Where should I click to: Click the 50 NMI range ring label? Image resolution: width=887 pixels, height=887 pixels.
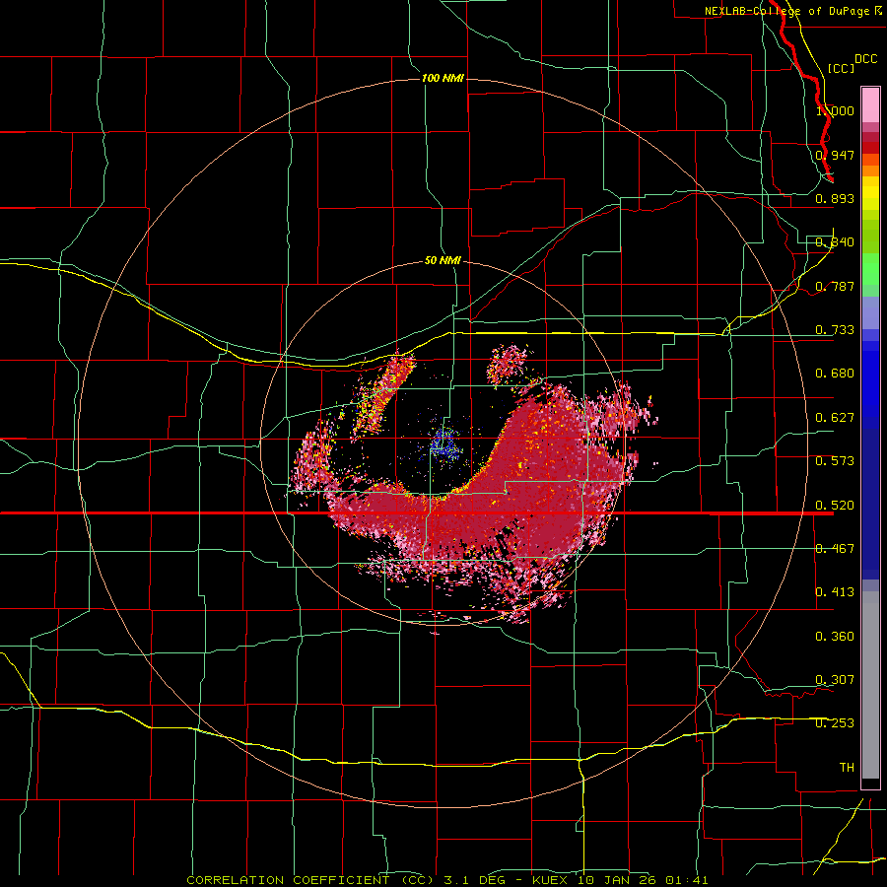point(443,260)
